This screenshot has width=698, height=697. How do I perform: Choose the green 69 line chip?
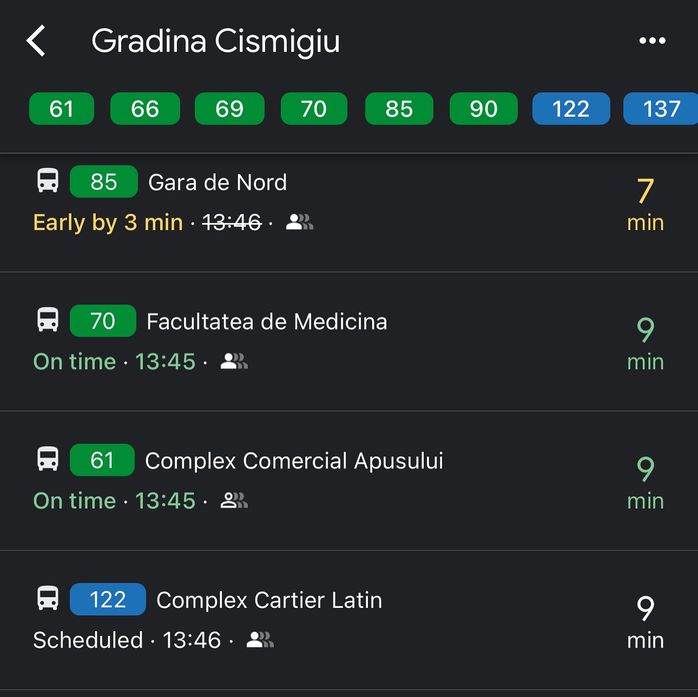[x=229, y=108]
